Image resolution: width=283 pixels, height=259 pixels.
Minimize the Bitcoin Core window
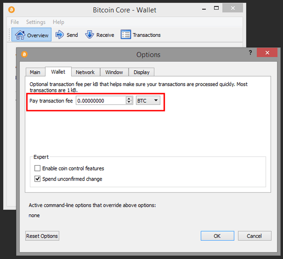204,9
